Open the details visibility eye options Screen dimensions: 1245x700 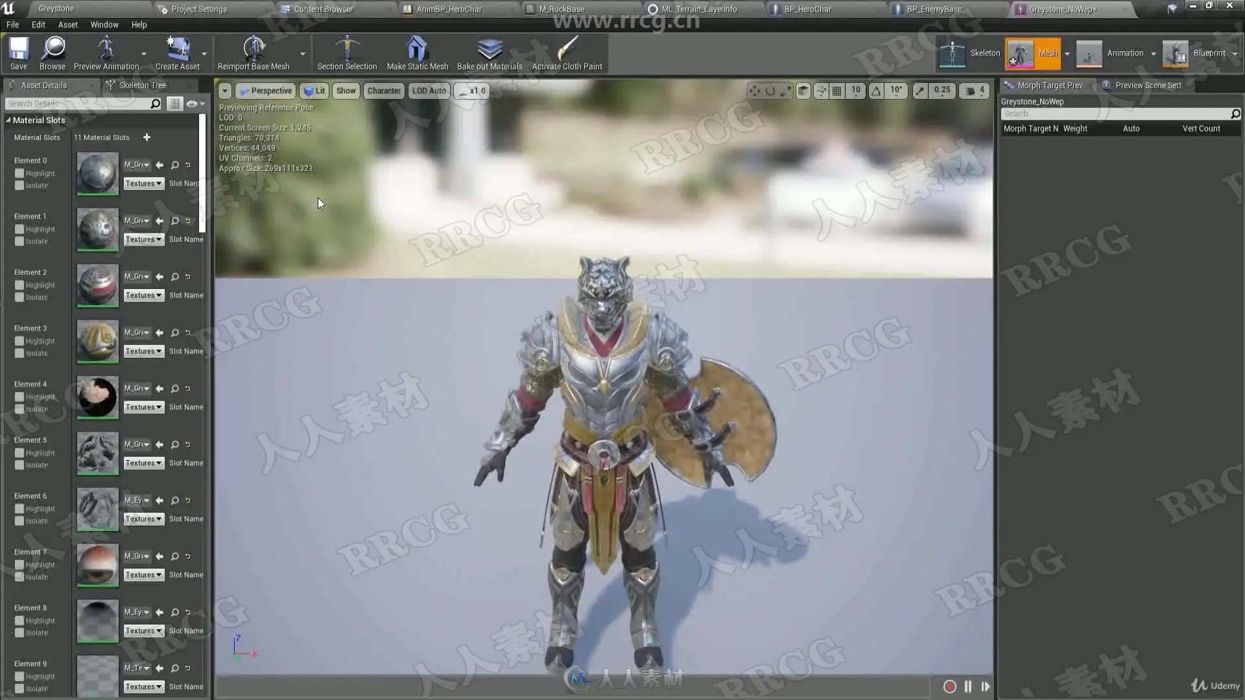click(195, 104)
